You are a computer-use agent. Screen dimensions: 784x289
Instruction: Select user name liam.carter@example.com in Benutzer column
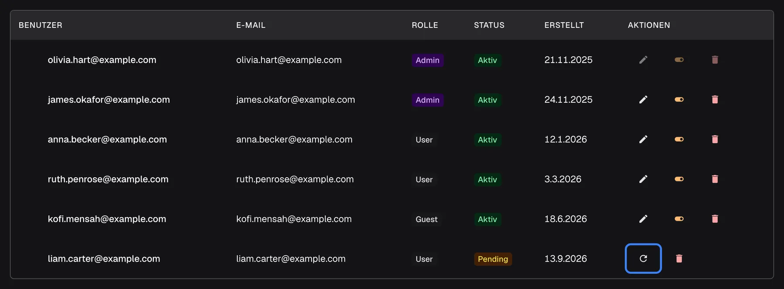pos(104,259)
